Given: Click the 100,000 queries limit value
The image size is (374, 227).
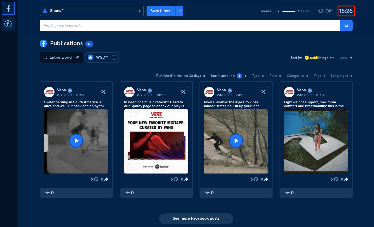Looking at the screenshot, I should tap(304, 11).
